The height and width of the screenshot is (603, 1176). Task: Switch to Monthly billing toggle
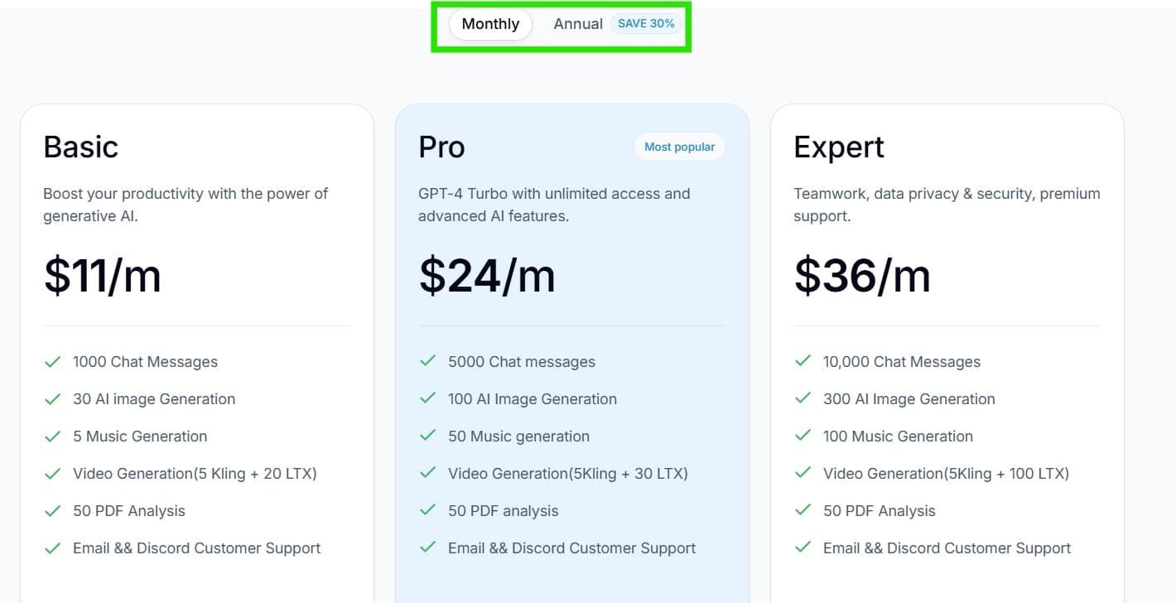point(490,24)
